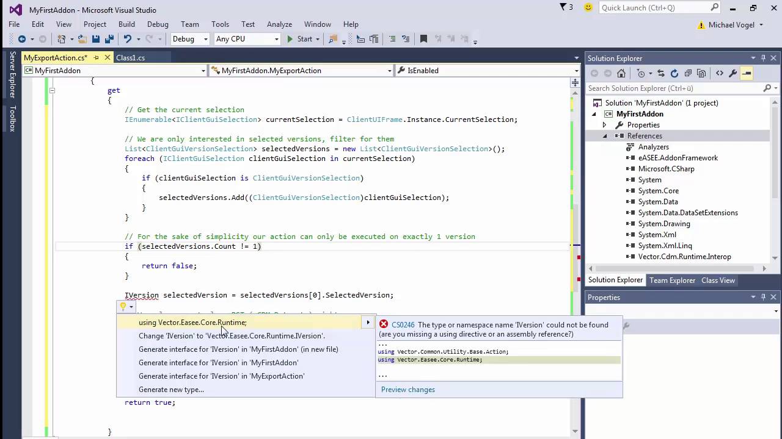Switch to the Class View tab
Image resolution: width=782 pixels, height=439 pixels.
coord(718,280)
